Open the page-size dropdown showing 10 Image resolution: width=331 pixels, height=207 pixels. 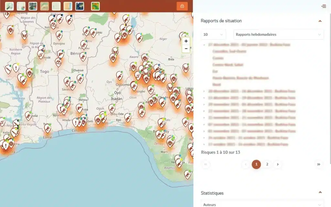[213, 34]
